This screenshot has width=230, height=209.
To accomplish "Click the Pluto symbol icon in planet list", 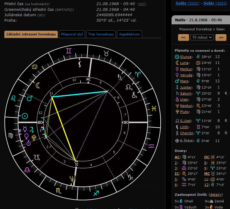I will pyautogui.click(x=177, y=112).
